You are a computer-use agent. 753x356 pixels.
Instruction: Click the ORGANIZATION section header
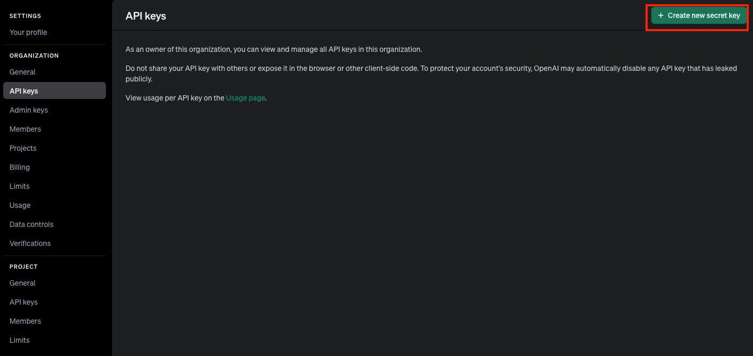(34, 56)
